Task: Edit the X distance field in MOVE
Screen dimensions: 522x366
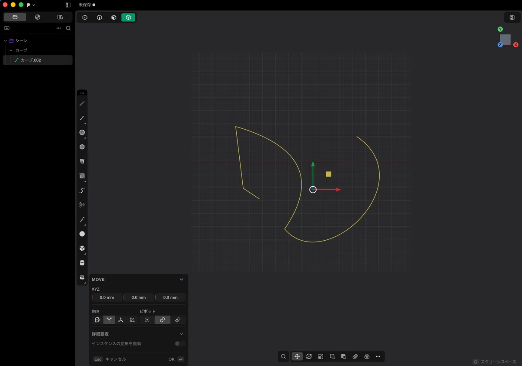Action: 107,298
